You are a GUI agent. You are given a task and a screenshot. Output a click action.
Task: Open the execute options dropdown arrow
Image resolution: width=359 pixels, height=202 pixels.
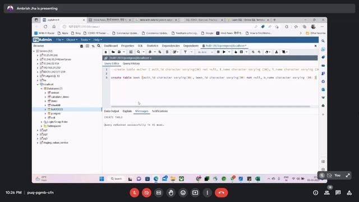click(229, 52)
